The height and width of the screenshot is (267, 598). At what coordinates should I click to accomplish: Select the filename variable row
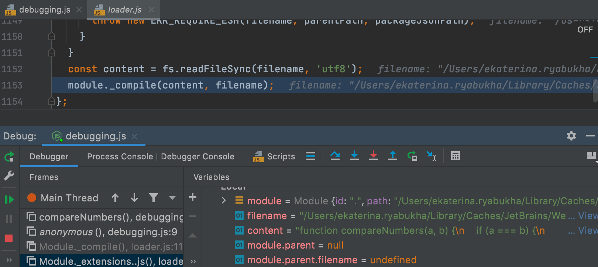(400, 215)
